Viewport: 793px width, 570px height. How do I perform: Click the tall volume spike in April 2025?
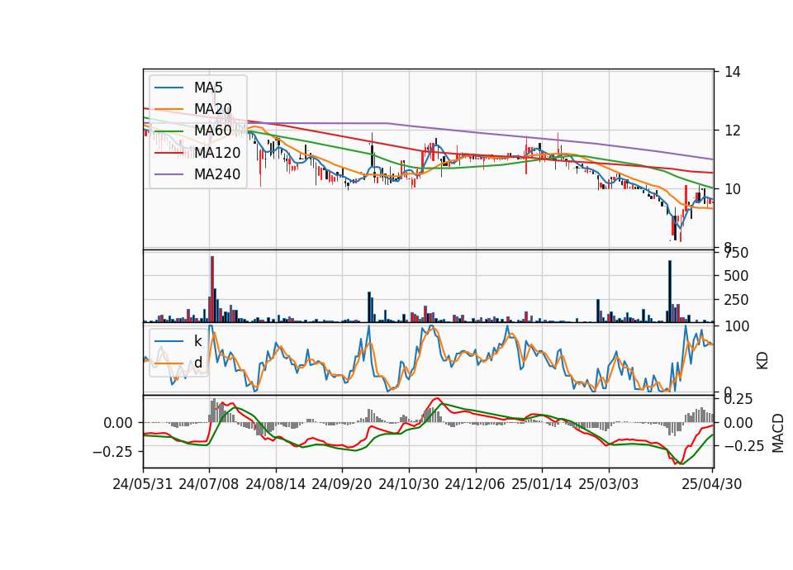click(x=670, y=292)
